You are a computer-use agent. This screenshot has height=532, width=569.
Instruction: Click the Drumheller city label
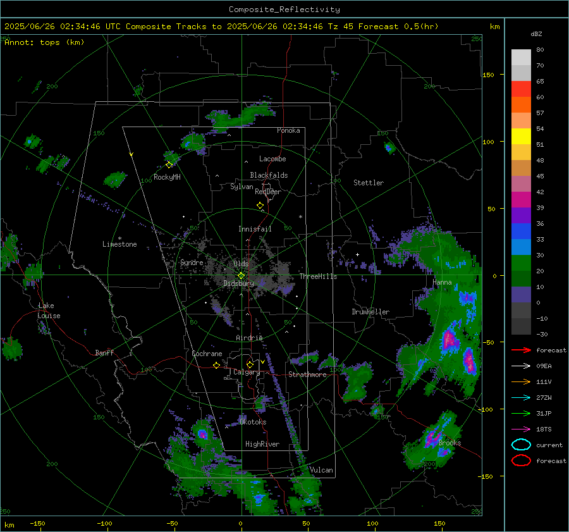pyautogui.click(x=370, y=312)
